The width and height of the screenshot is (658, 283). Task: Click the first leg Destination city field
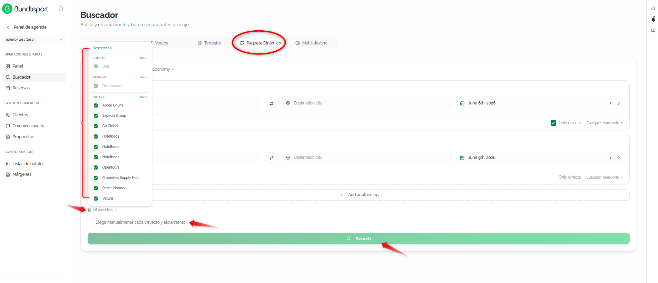(x=367, y=103)
